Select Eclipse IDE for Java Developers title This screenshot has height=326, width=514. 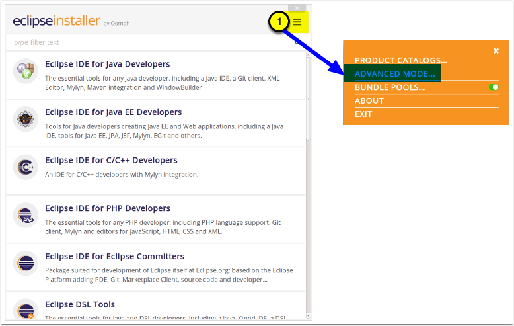pos(108,64)
